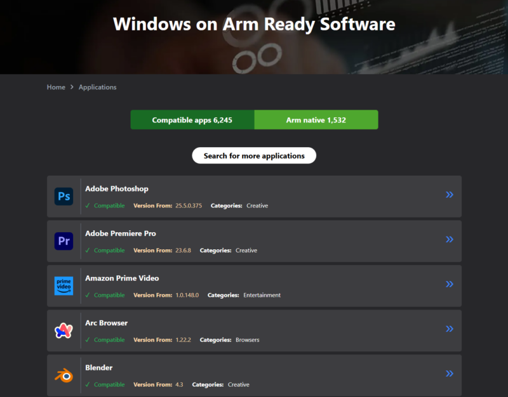The width and height of the screenshot is (508, 397).
Task: Switch to the Arm native 1,532 tab
Action: pos(316,120)
